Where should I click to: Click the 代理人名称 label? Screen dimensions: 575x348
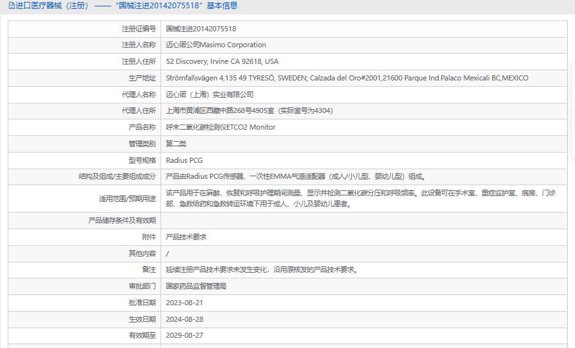coord(139,95)
